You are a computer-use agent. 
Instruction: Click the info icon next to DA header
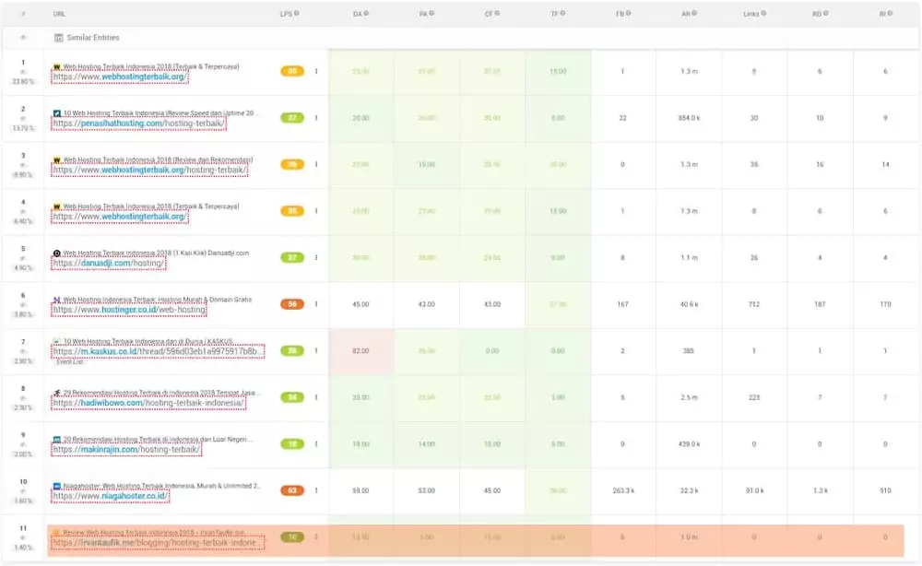366,13
